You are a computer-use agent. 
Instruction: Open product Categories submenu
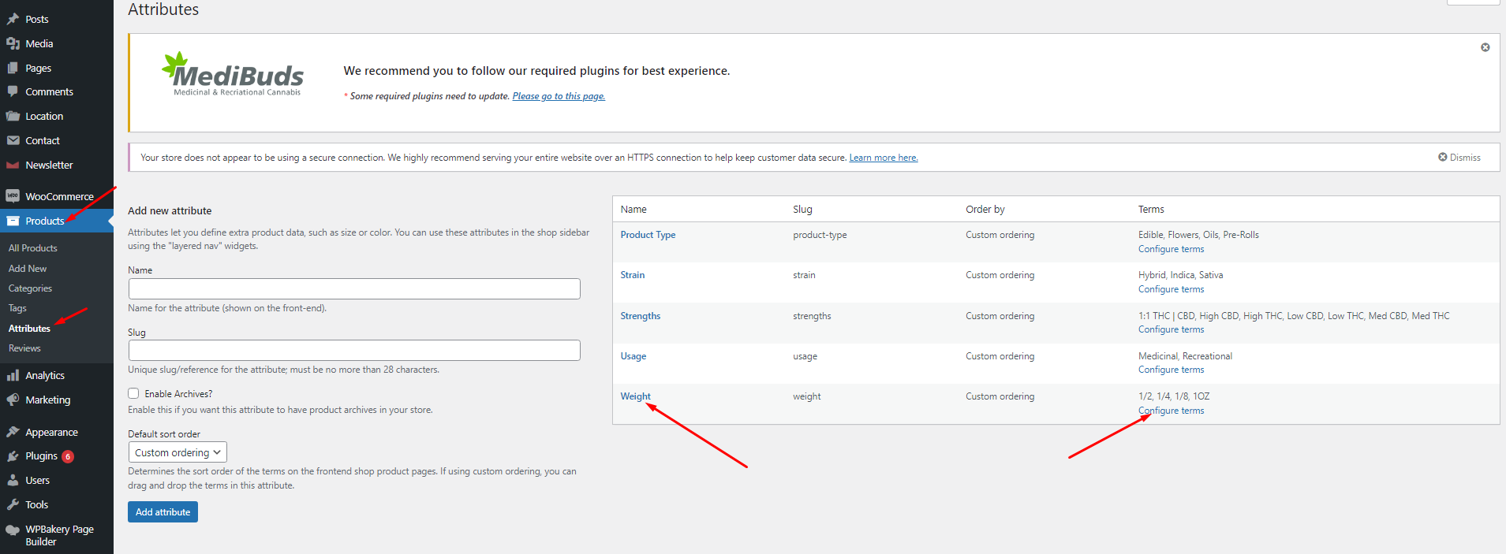coord(30,288)
